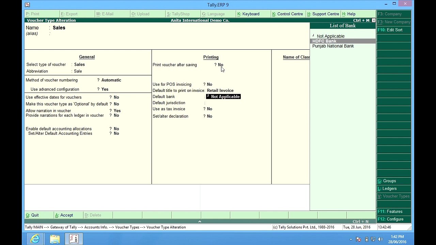Toggle 'Use advanced configuration' Yes value
This screenshot has width=436, height=245.
pyautogui.click(x=105, y=89)
